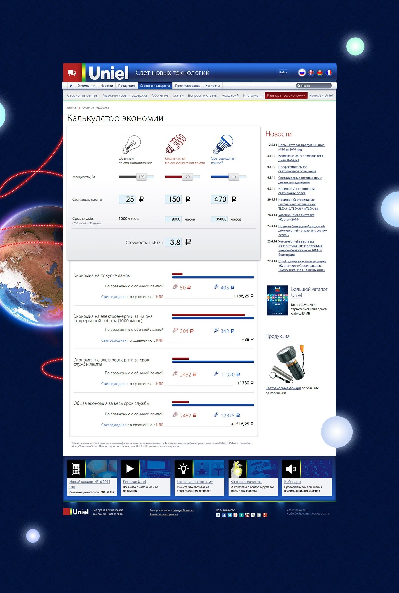Open the Yandex social icon in footer
The width and height of the screenshot is (399, 593).
click(235, 515)
